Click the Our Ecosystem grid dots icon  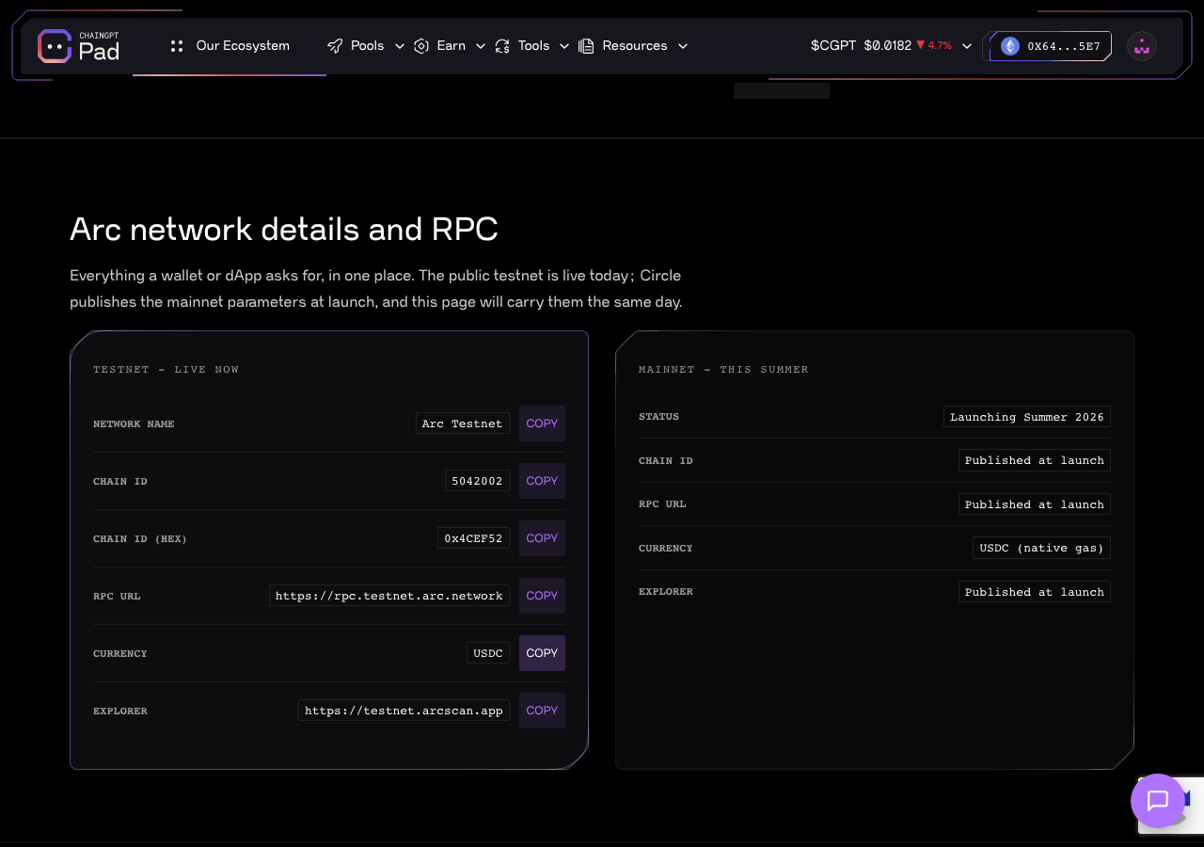coord(177,46)
